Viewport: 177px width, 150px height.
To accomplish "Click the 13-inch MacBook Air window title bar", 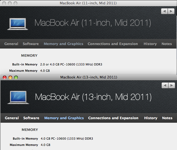I will pos(89,77).
